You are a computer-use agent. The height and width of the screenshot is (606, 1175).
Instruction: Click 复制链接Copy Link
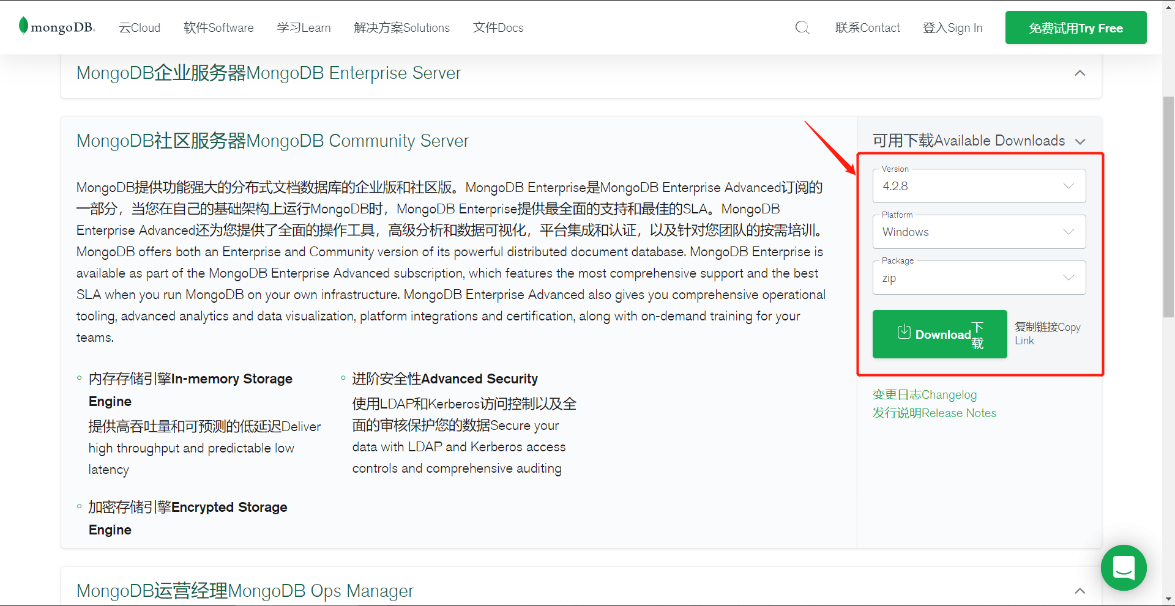pyautogui.click(x=1047, y=334)
